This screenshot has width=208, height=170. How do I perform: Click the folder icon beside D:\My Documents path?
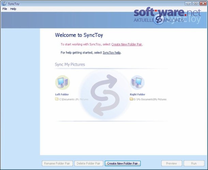(131, 99)
